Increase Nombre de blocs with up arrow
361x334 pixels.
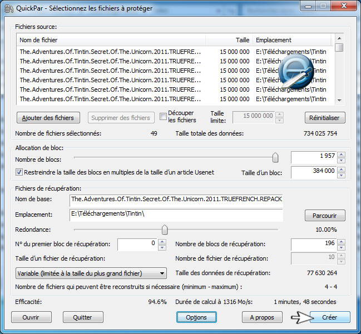(341, 154)
